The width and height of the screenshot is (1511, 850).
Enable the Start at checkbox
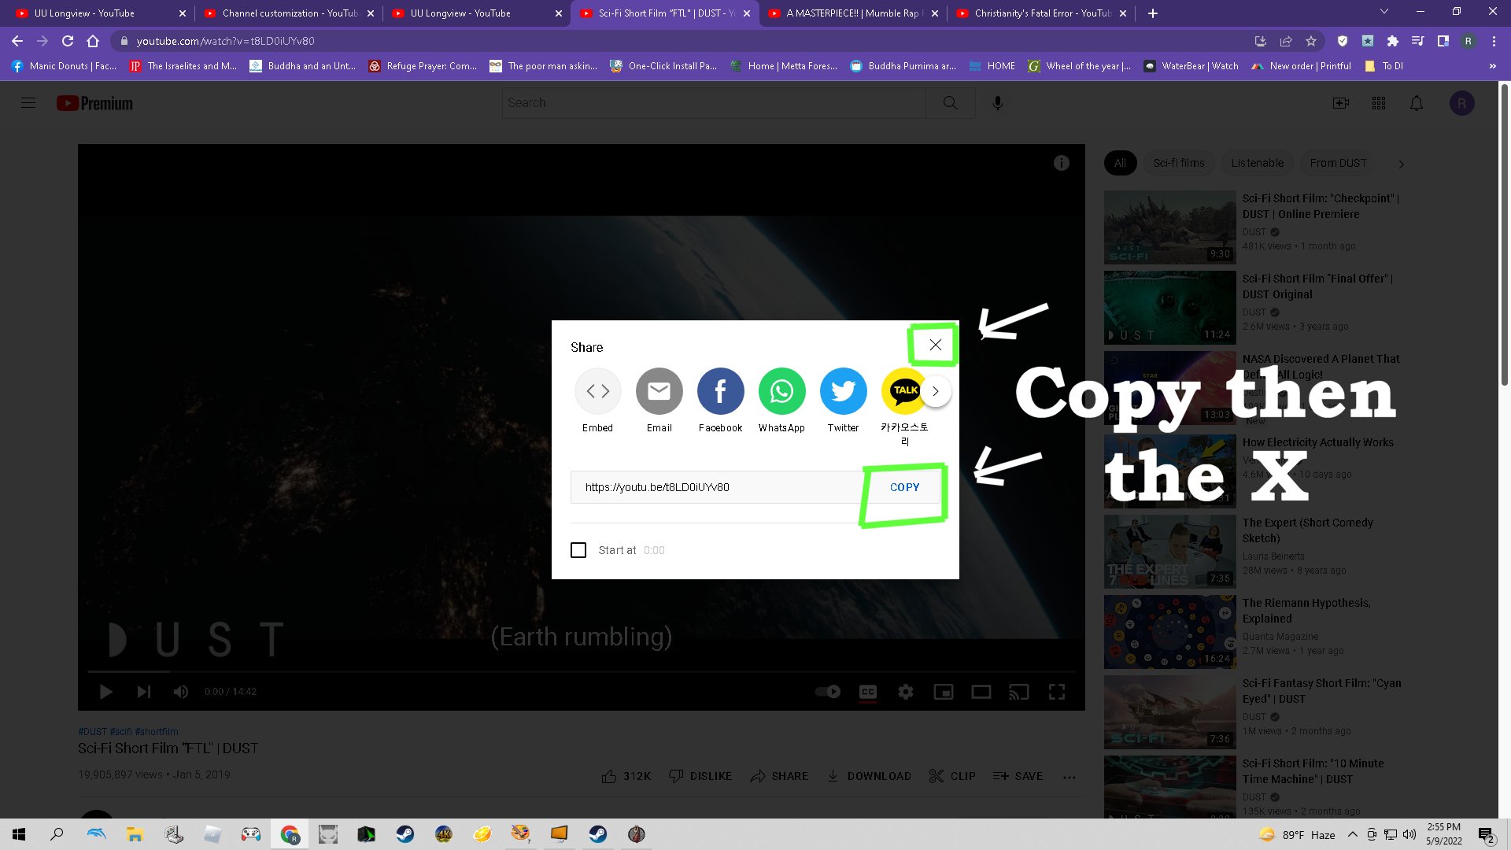click(x=578, y=550)
